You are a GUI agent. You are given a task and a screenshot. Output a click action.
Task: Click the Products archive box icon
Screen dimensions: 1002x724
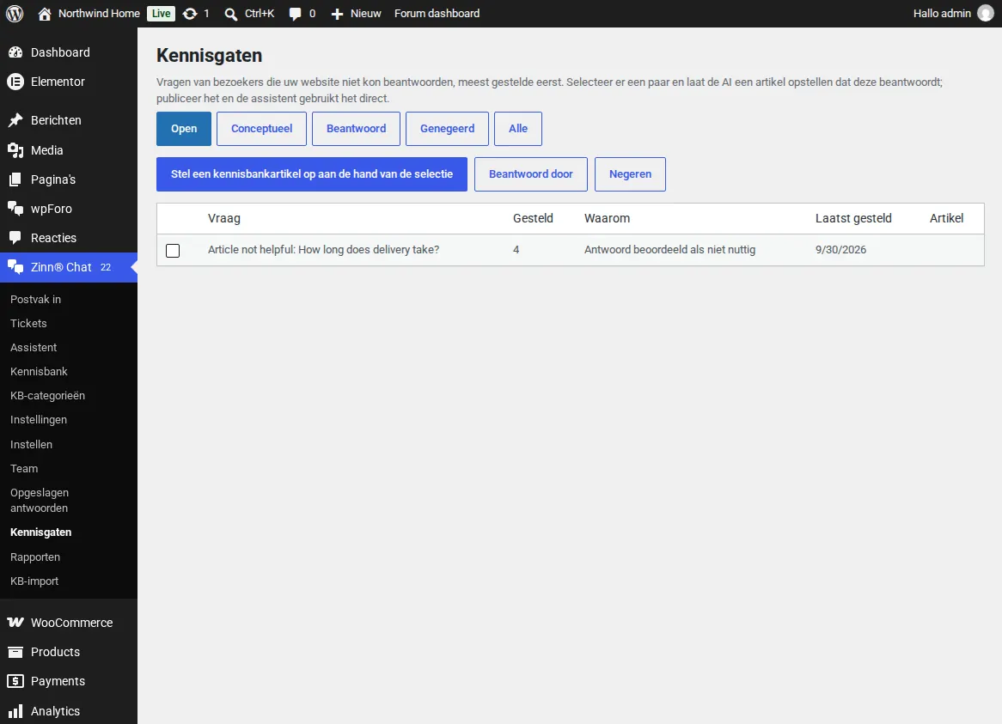(15, 652)
